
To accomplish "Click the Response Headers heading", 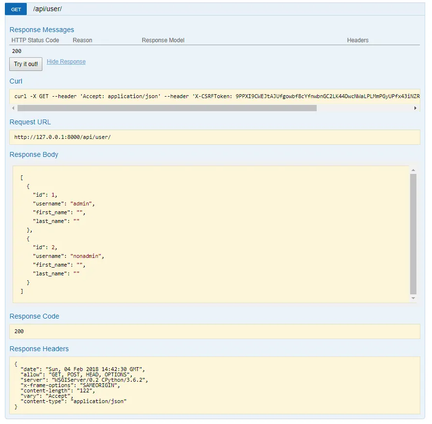I will tap(39, 349).
